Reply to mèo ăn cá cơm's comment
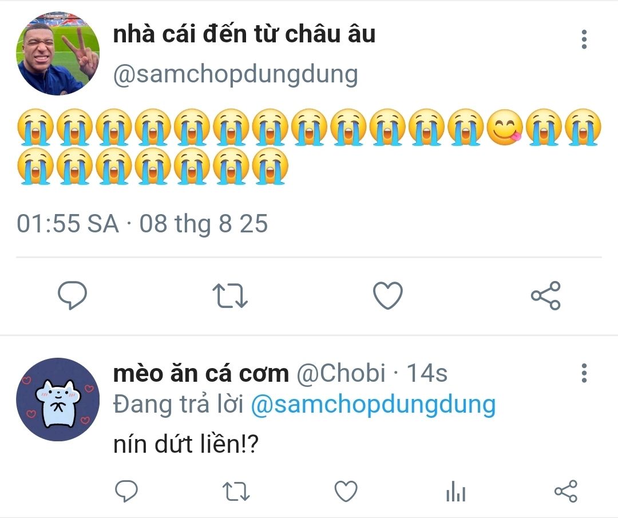The image size is (618, 518). [126, 491]
